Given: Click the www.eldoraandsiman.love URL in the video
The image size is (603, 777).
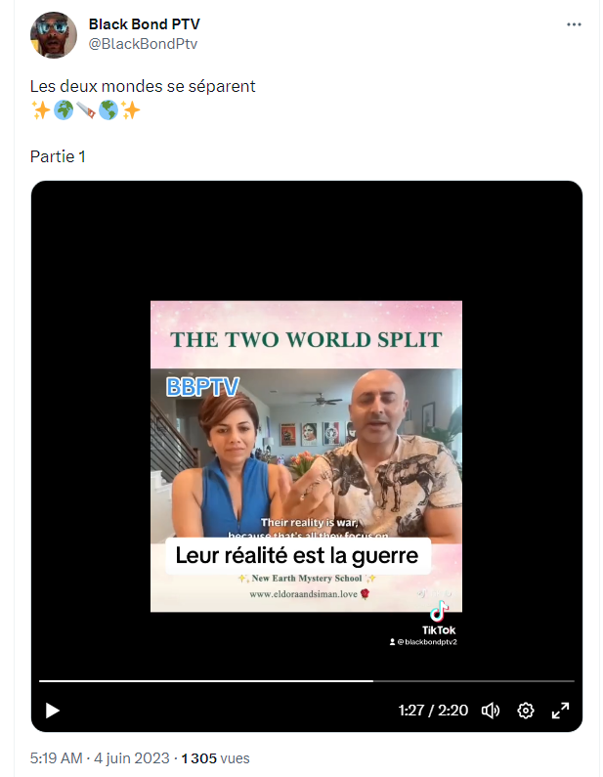Looking at the screenshot, I should [303, 593].
